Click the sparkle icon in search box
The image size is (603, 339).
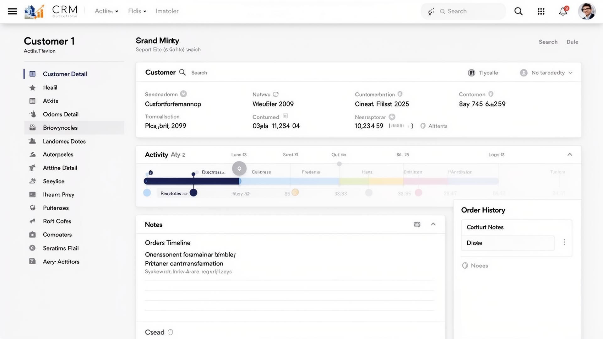click(x=431, y=12)
